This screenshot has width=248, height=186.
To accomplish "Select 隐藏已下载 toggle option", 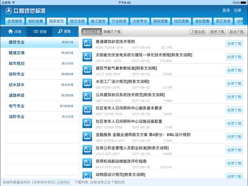I will [x=112, y=31].
